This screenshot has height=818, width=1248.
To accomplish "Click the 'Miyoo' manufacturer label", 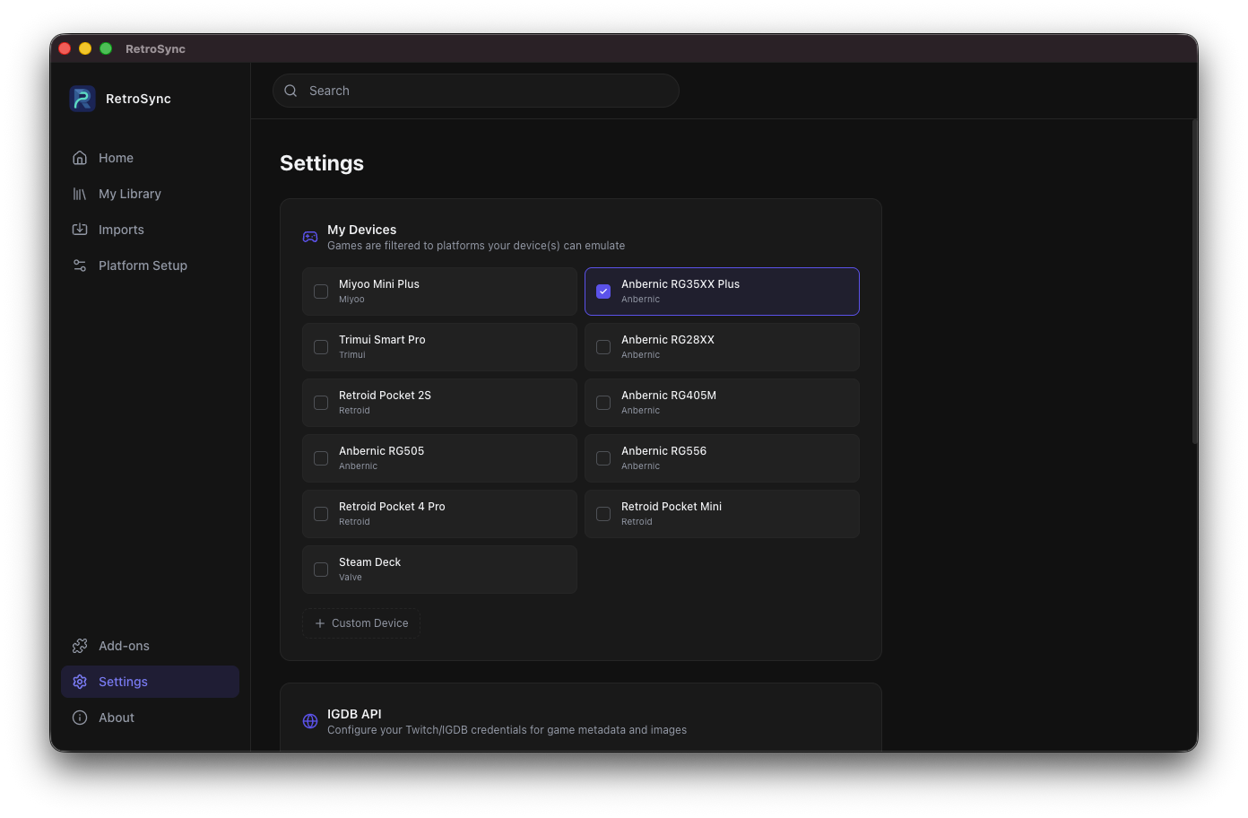I will (x=351, y=300).
